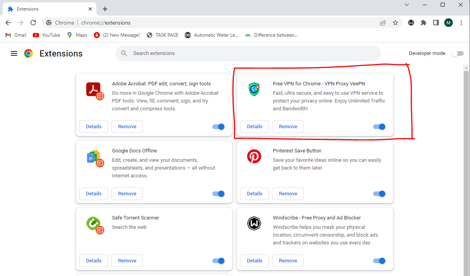470x276 pixels.
Task: Turn off Pinterest Save Button toggle
Action: coord(379,194)
